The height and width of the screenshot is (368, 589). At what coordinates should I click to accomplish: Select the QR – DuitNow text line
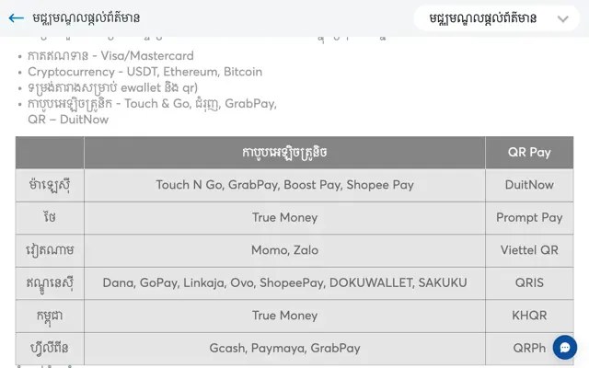pos(68,120)
